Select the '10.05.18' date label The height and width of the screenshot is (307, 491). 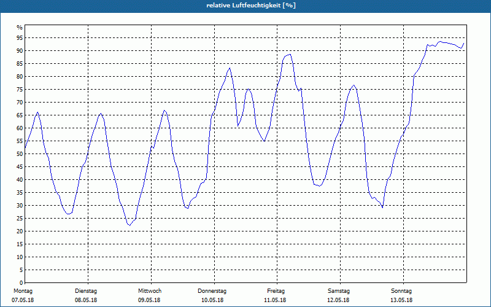[x=212, y=300]
